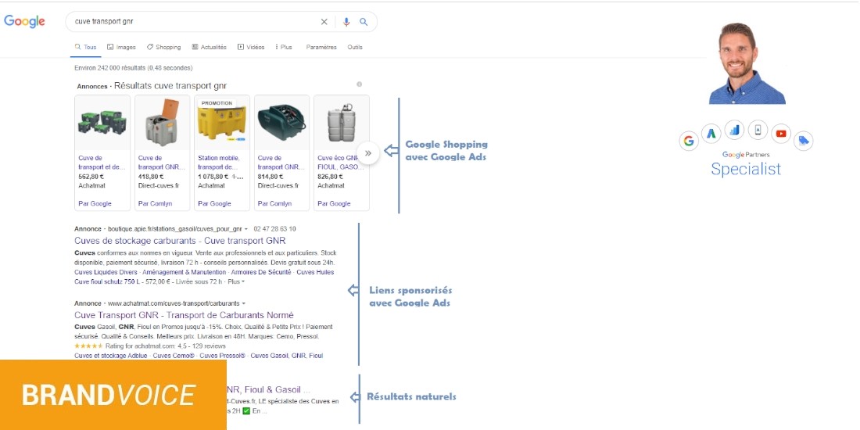Switch to the Images tab

(x=121, y=47)
